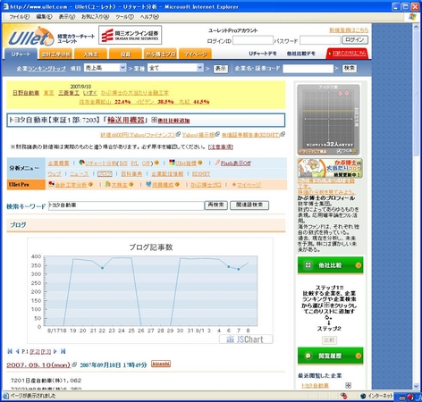Click the blocked-content icon in status bar
Screen dimensions: 422x402
344,396
